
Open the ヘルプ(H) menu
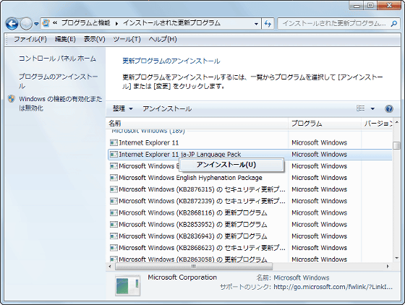coord(163,39)
